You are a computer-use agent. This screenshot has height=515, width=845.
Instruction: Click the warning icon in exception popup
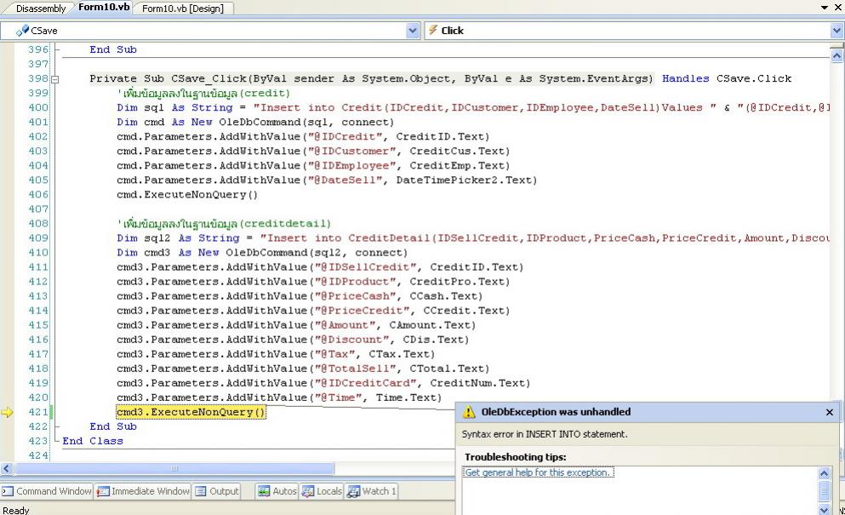[469, 412]
